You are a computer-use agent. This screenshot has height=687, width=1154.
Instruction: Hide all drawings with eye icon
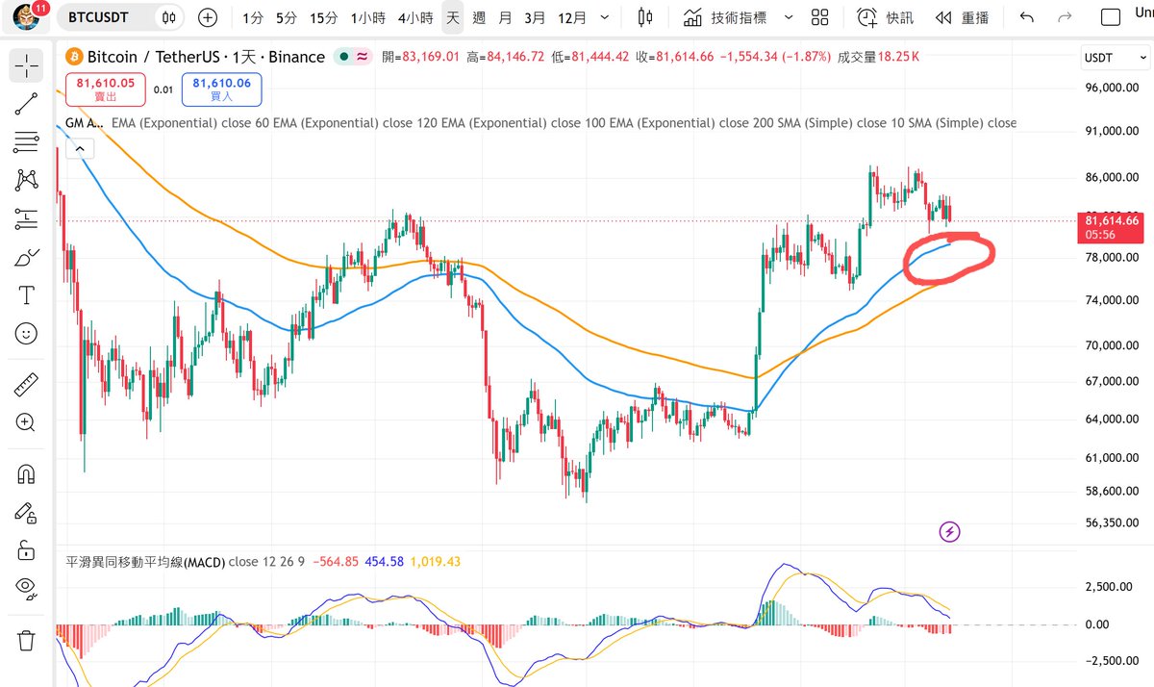point(26,588)
